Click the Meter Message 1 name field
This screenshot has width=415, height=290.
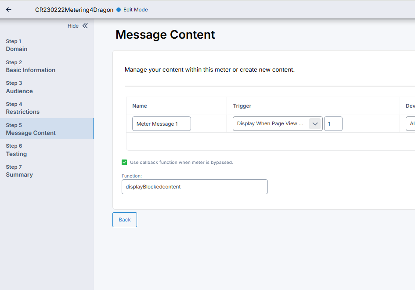pos(161,124)
